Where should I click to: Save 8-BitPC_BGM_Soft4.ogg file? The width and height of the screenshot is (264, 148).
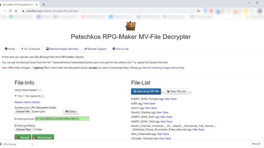pos(170,117)
